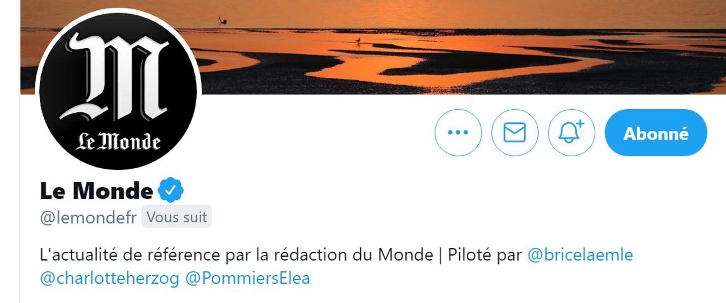Click the bird silhouette in the banner
Image resolution: width=726 pixels, height=303 pixels.
[358, 40]
